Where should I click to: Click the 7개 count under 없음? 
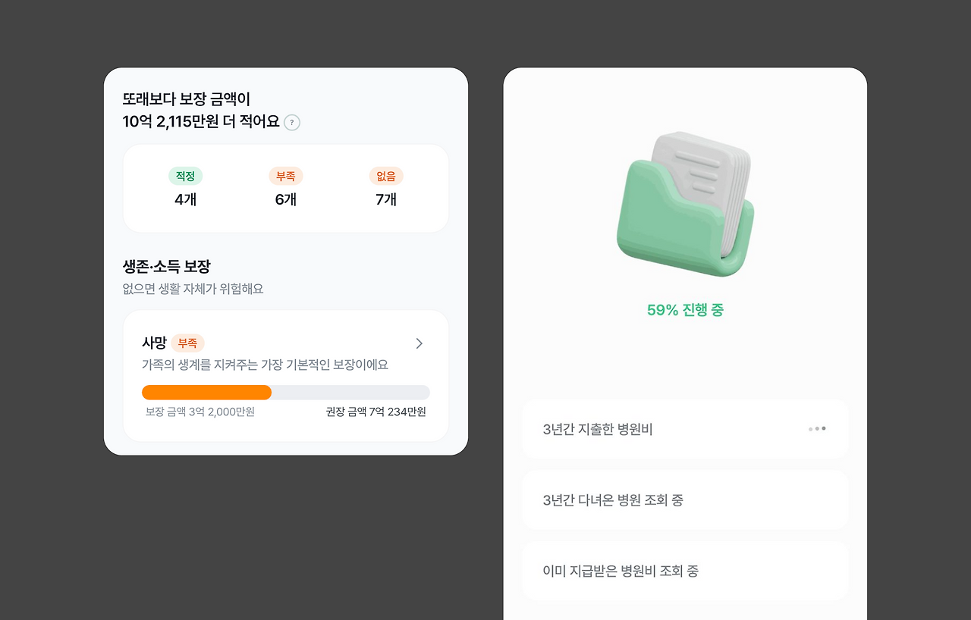[386, 199]
